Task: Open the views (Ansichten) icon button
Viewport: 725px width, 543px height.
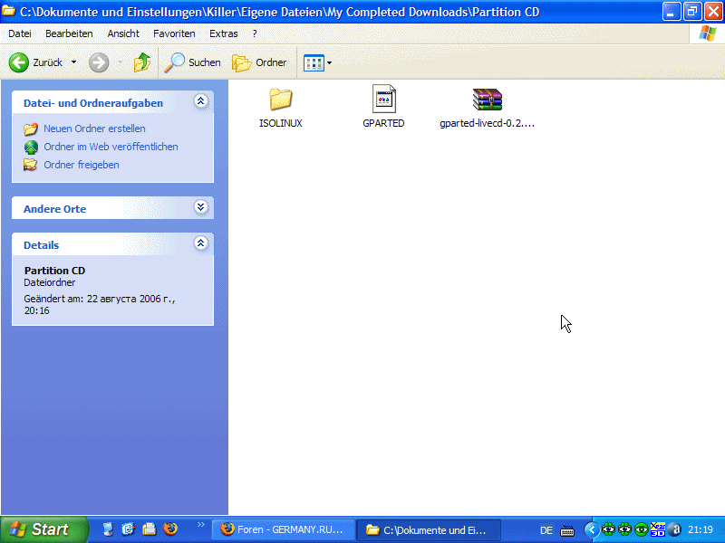Action: 314,62
